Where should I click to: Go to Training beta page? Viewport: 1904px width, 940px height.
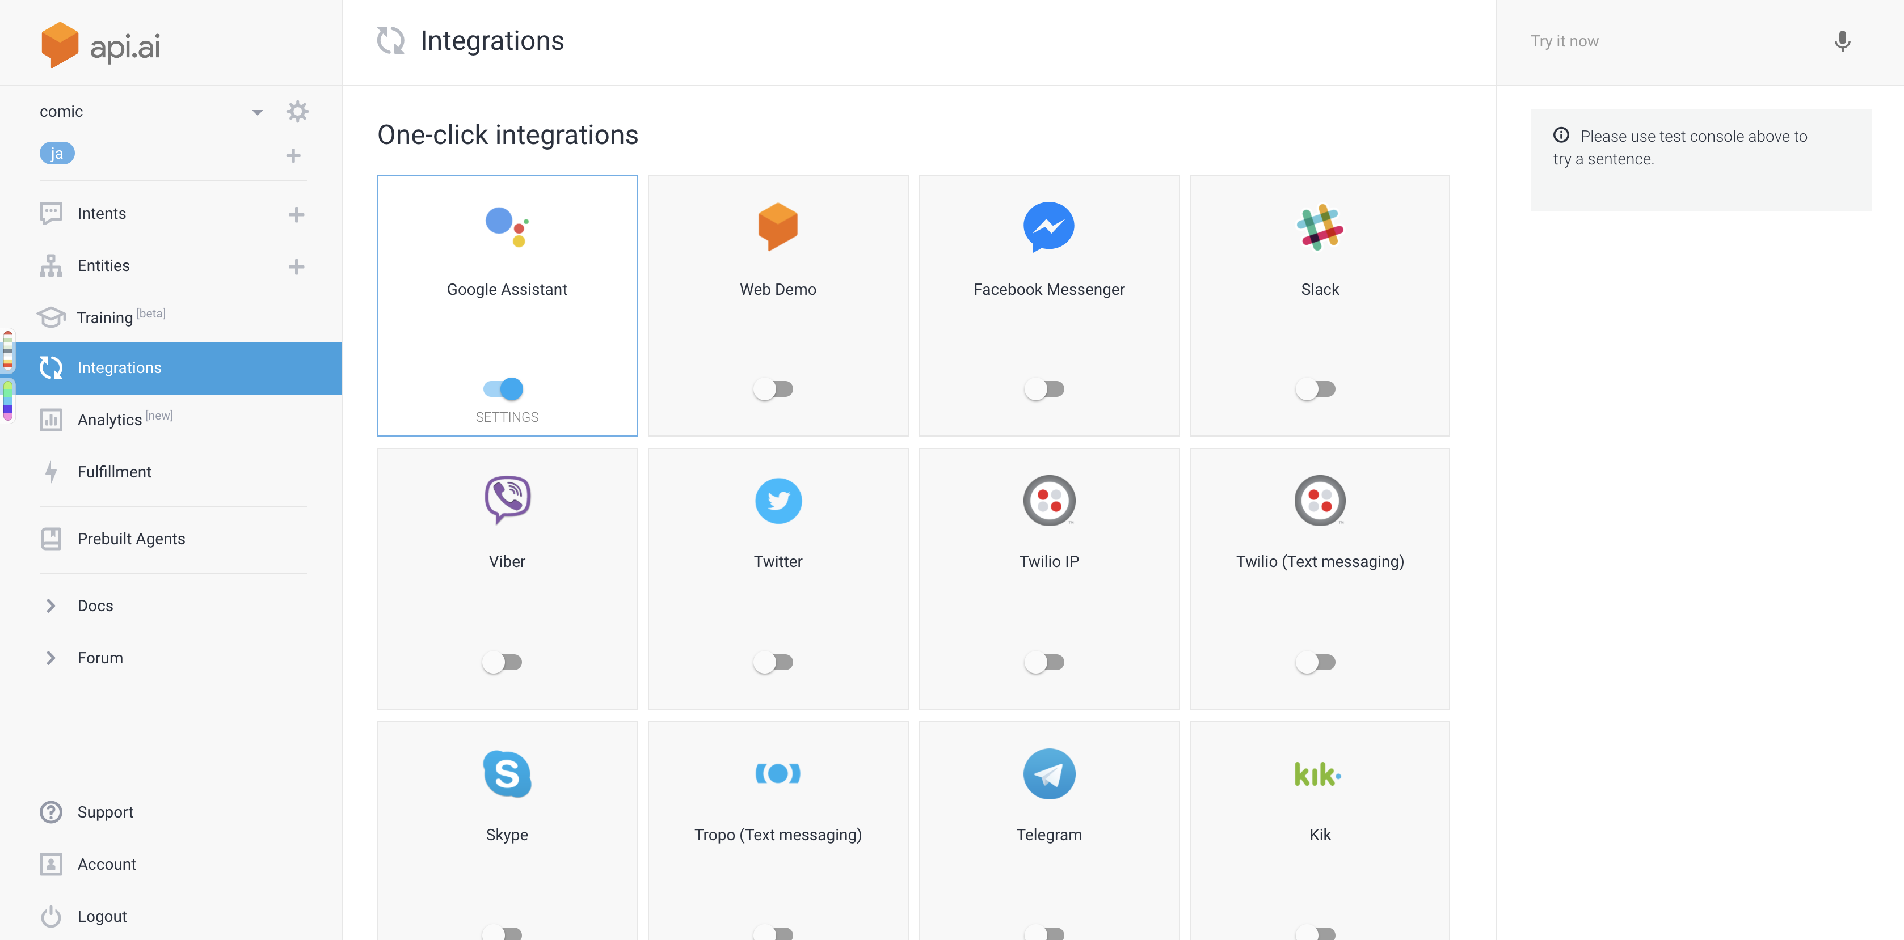click(x=121, y=317)
